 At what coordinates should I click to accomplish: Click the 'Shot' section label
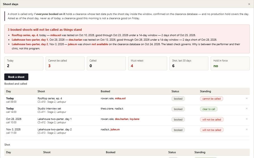[7, 145]
